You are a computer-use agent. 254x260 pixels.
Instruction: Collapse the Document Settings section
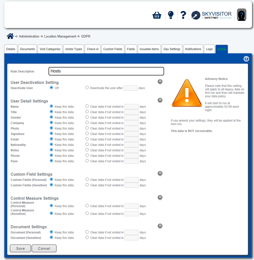pyautogui.click(x=160, y=226)
